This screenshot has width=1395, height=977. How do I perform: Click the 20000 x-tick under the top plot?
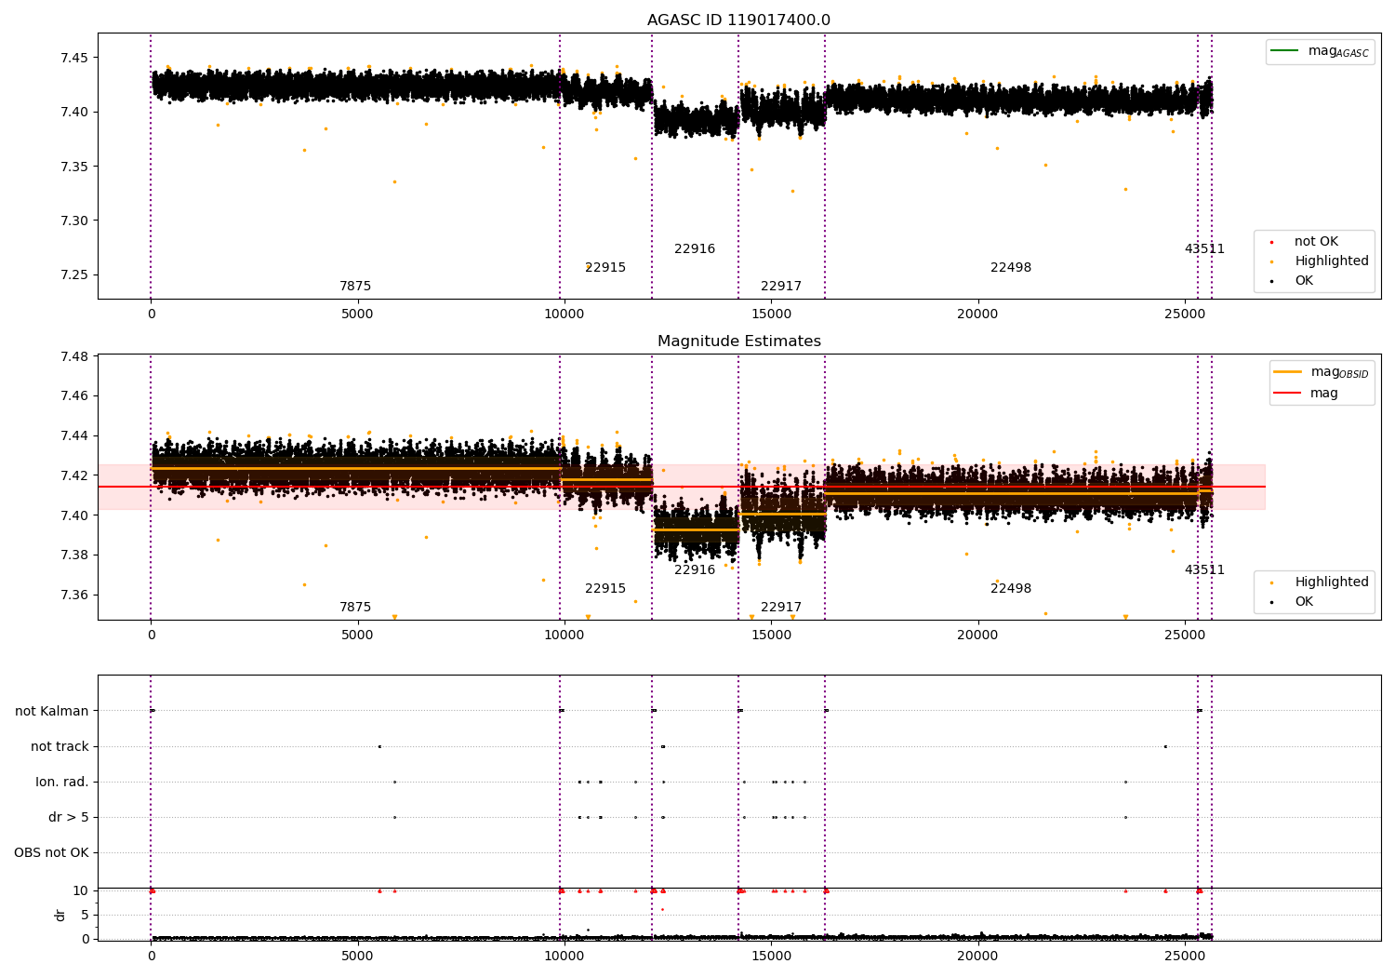977,315
